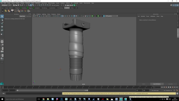Open Maya taskbar icon
This screenshot has height=101, width=179.
pyautogui.click(x=121, y=99)
